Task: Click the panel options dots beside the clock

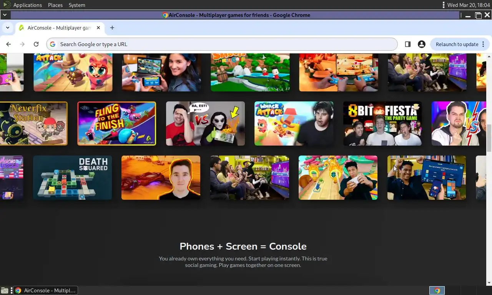Action: point(444,5)
